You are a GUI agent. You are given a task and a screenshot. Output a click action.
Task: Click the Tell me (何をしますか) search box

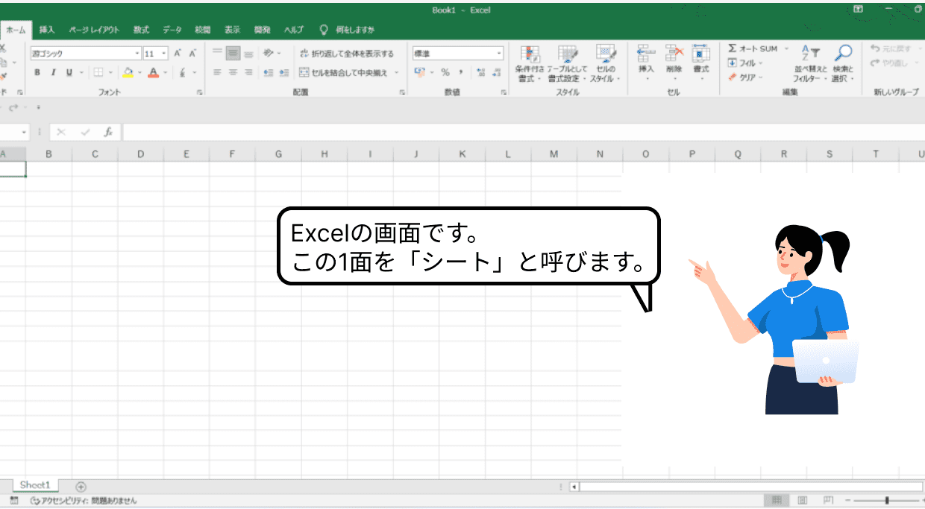[347, 30]
